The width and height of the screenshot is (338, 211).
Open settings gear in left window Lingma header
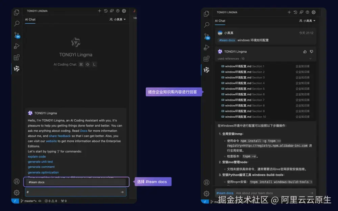[x=124, y=11]
